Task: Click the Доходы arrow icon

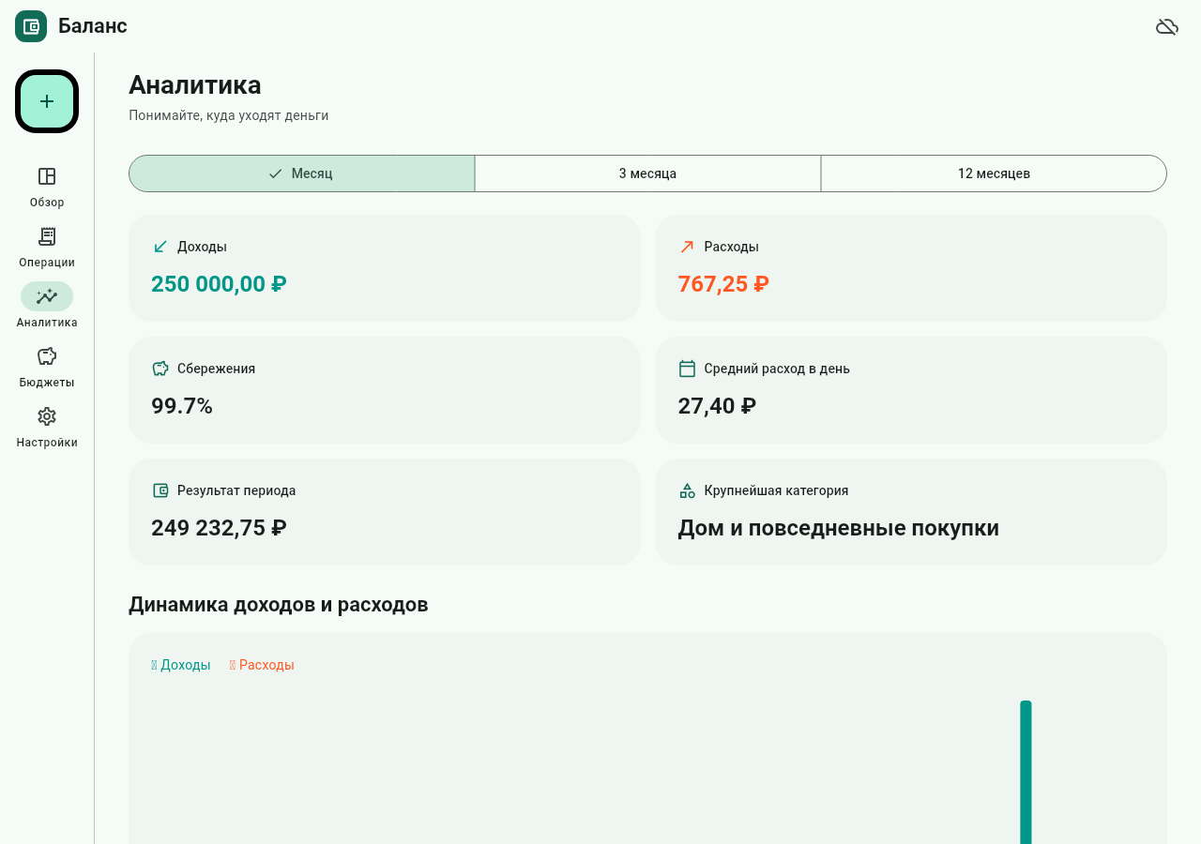Action: coord(160,247)
